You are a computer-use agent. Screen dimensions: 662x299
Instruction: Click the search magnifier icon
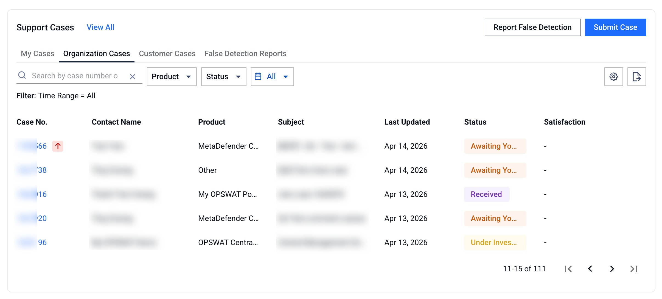click(x=22, y=75)
